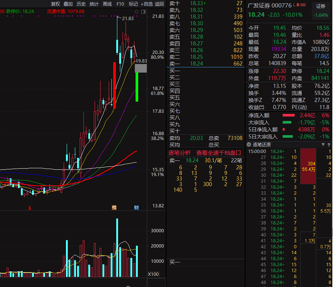Select the 画线 drawing tool
333x287 pixels.
[x=107, y=4]
